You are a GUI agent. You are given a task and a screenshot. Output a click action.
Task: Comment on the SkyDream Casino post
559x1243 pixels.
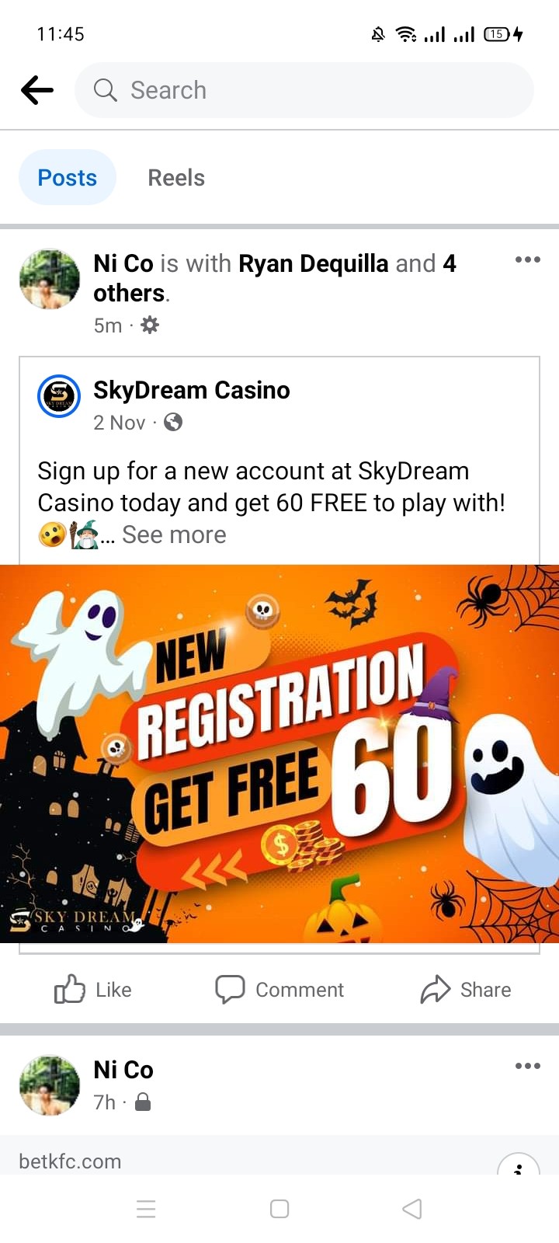279,990
